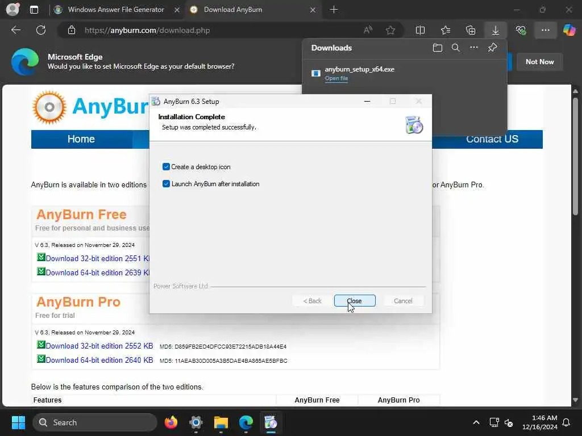Add this page to favorites star
Image resolution: width=582 pixels, height=436 pixels.
click(390, 31)
